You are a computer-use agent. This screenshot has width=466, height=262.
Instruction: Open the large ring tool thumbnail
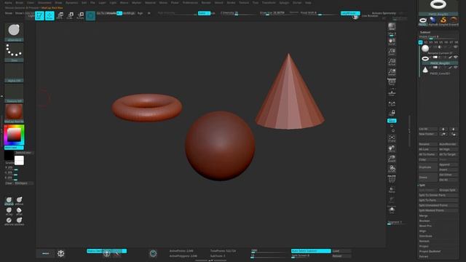pyautogui.click(x=438, y=8)
